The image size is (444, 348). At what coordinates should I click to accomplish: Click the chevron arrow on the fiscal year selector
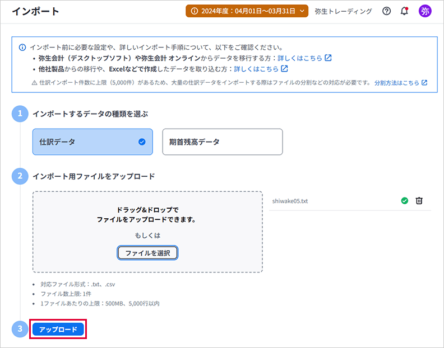[x=302, y=11]
